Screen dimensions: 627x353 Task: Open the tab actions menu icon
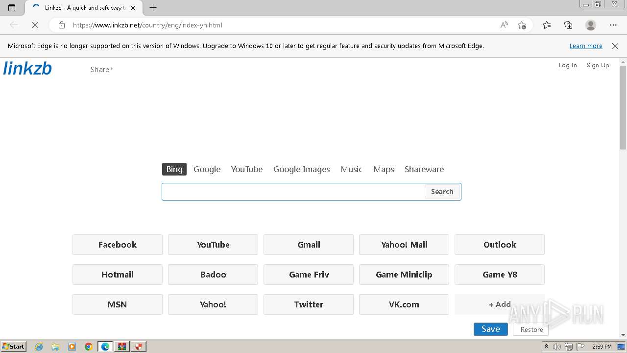tap(12, 8)
